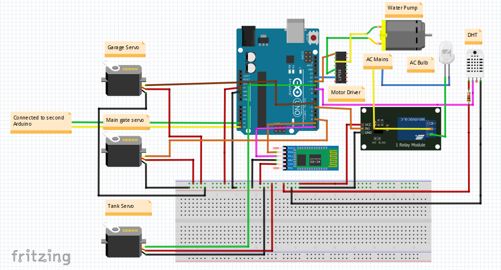Viewport: 501px width, 270px height.
Task: Click the Arduino reset button
Action: [x=313, y=38]
